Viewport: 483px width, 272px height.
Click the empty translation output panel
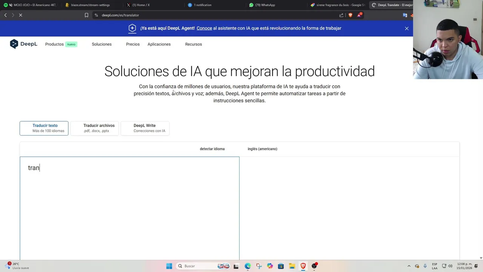349,208
